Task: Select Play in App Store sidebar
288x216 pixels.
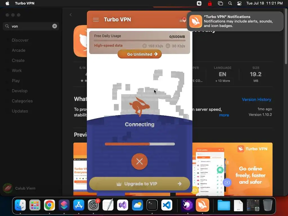Action: click(x=16, y=81)
